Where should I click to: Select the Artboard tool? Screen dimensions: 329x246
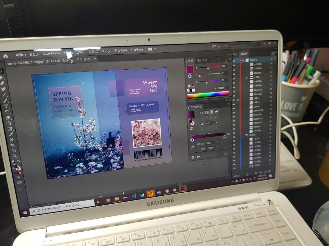pyautogui.click(x=14, y=150)
